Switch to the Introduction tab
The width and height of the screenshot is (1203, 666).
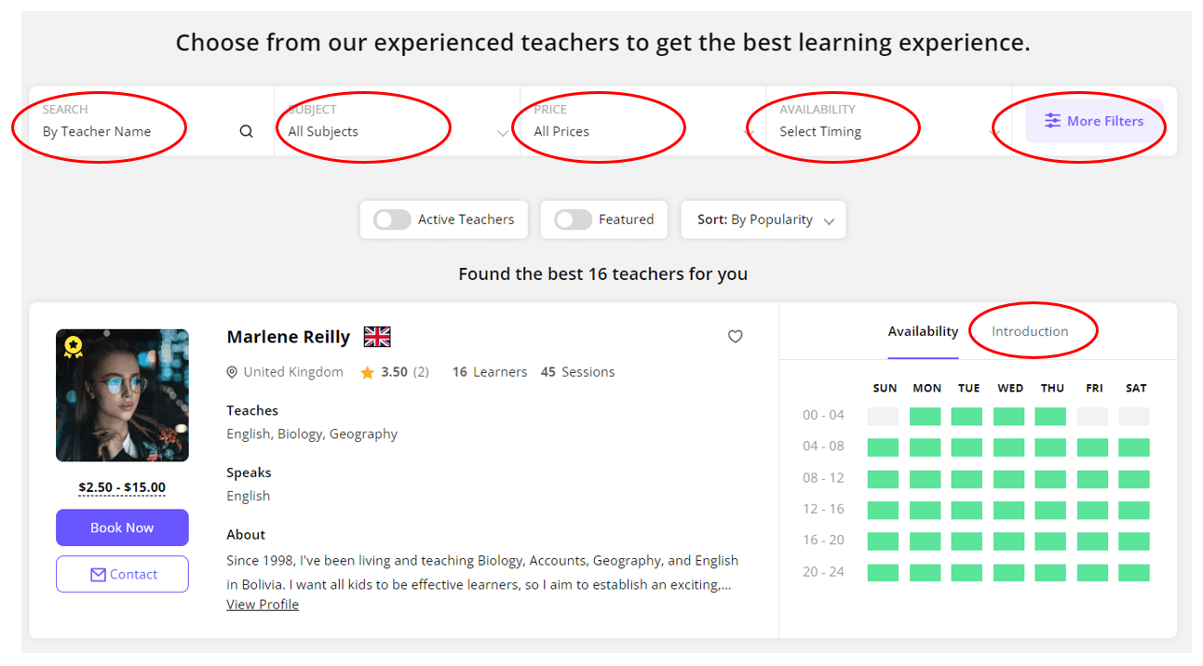coord(1030,331)
